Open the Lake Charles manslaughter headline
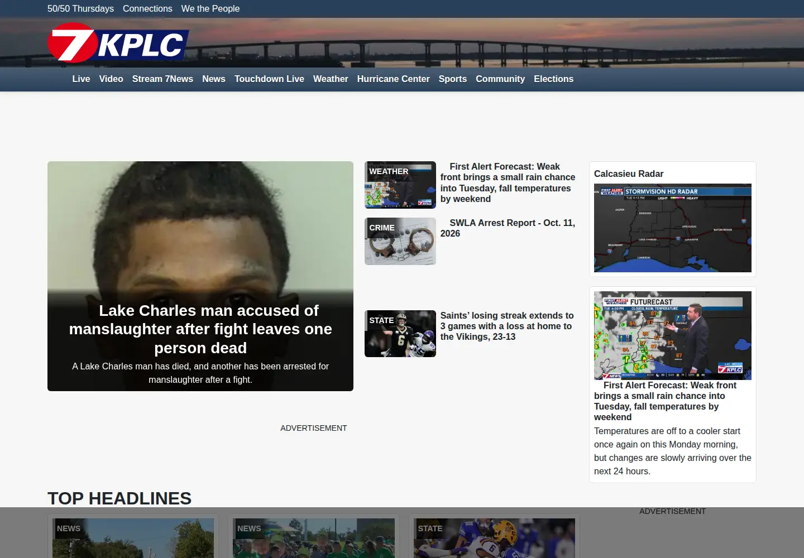 (x=200, y=329)
